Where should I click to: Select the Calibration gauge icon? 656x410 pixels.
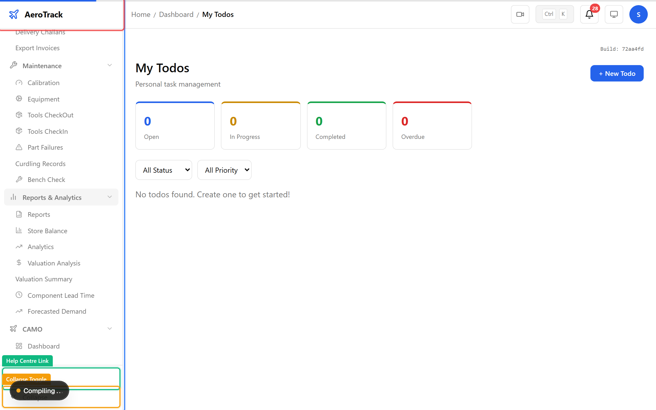click(19, 83)
